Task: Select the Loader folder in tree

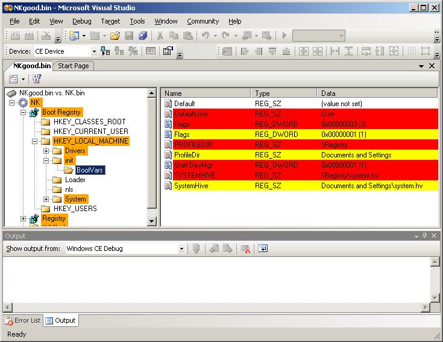Action: (x=75, y=180)
